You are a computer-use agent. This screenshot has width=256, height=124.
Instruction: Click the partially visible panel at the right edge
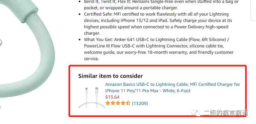[253, 10]
